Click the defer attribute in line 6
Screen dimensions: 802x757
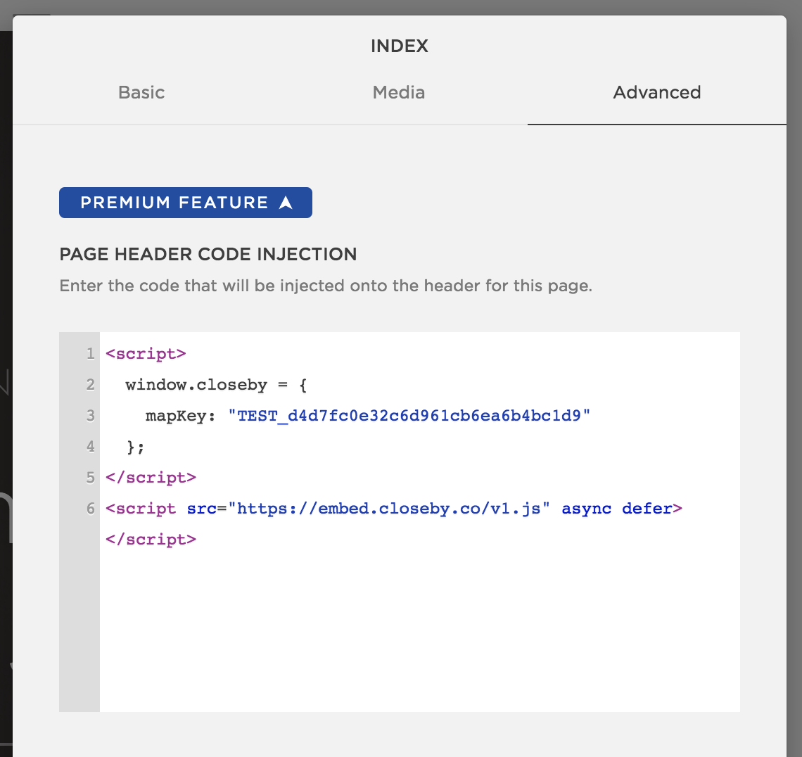pos(647,509)
